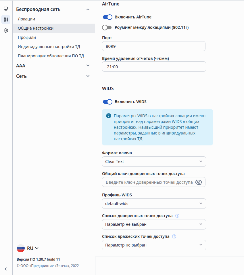Open the Профиль WIDS dropdown
The image size is (244, 275).
pos(154,204)
